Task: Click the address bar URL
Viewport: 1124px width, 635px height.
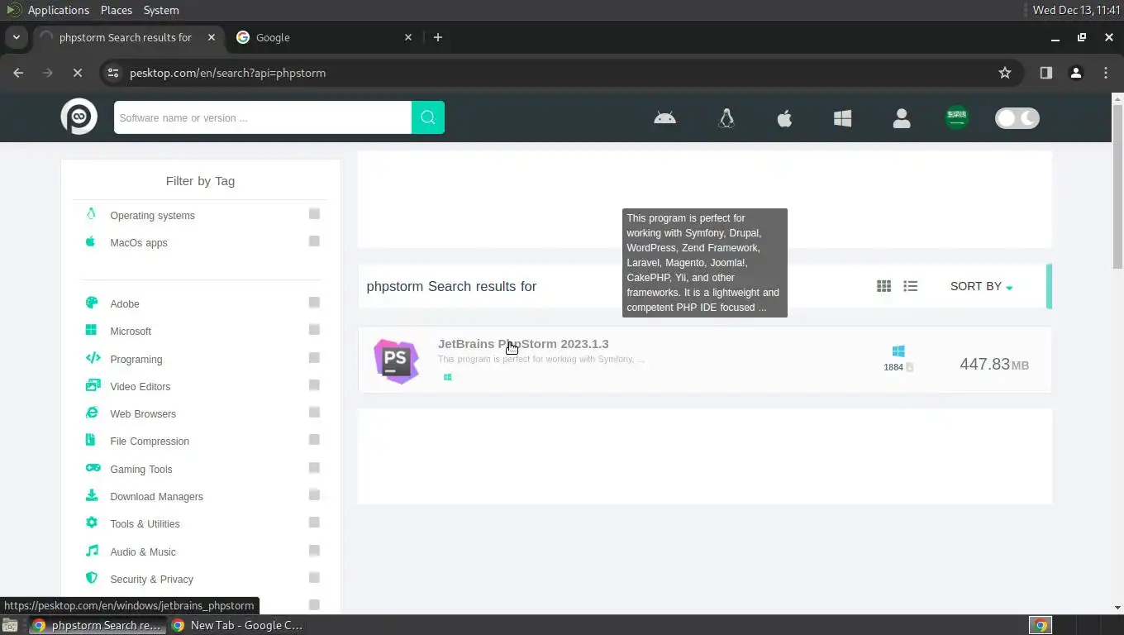Action: (x=227, y=73)
